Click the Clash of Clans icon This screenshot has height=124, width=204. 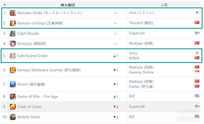(13, 107)
